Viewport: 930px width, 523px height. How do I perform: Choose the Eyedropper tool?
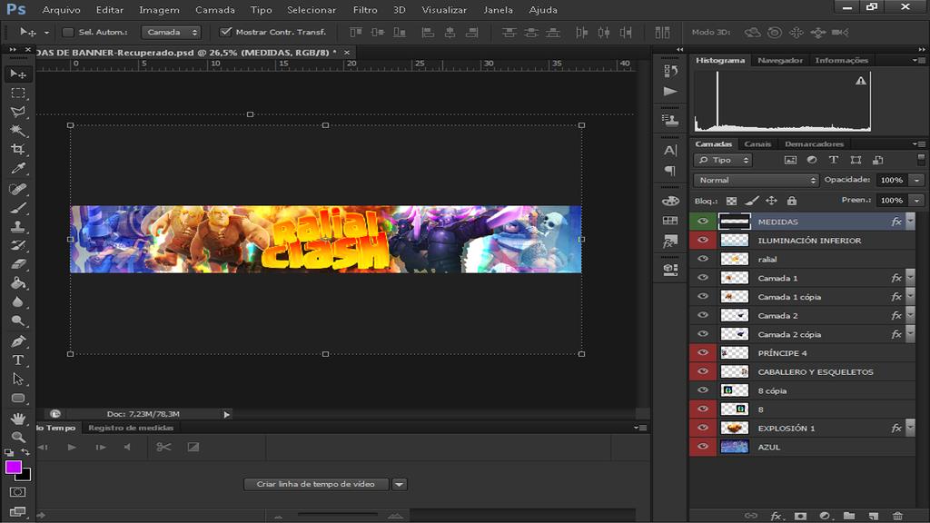point(18,170)
